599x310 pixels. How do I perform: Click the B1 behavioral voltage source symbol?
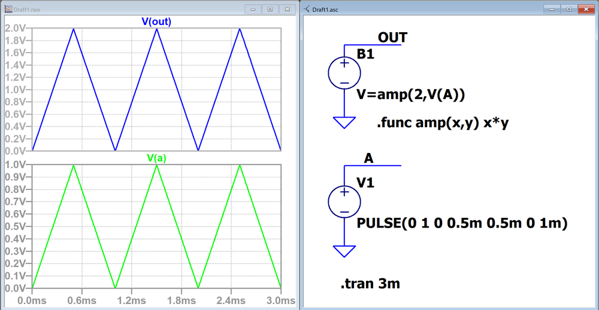(x=344, y=73)
